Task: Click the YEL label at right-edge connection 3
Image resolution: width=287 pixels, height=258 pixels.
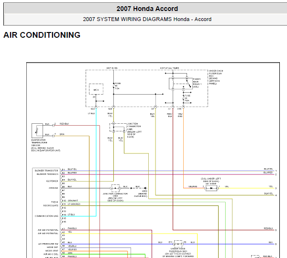Action: pyautogui.click(x=271, y=186)
